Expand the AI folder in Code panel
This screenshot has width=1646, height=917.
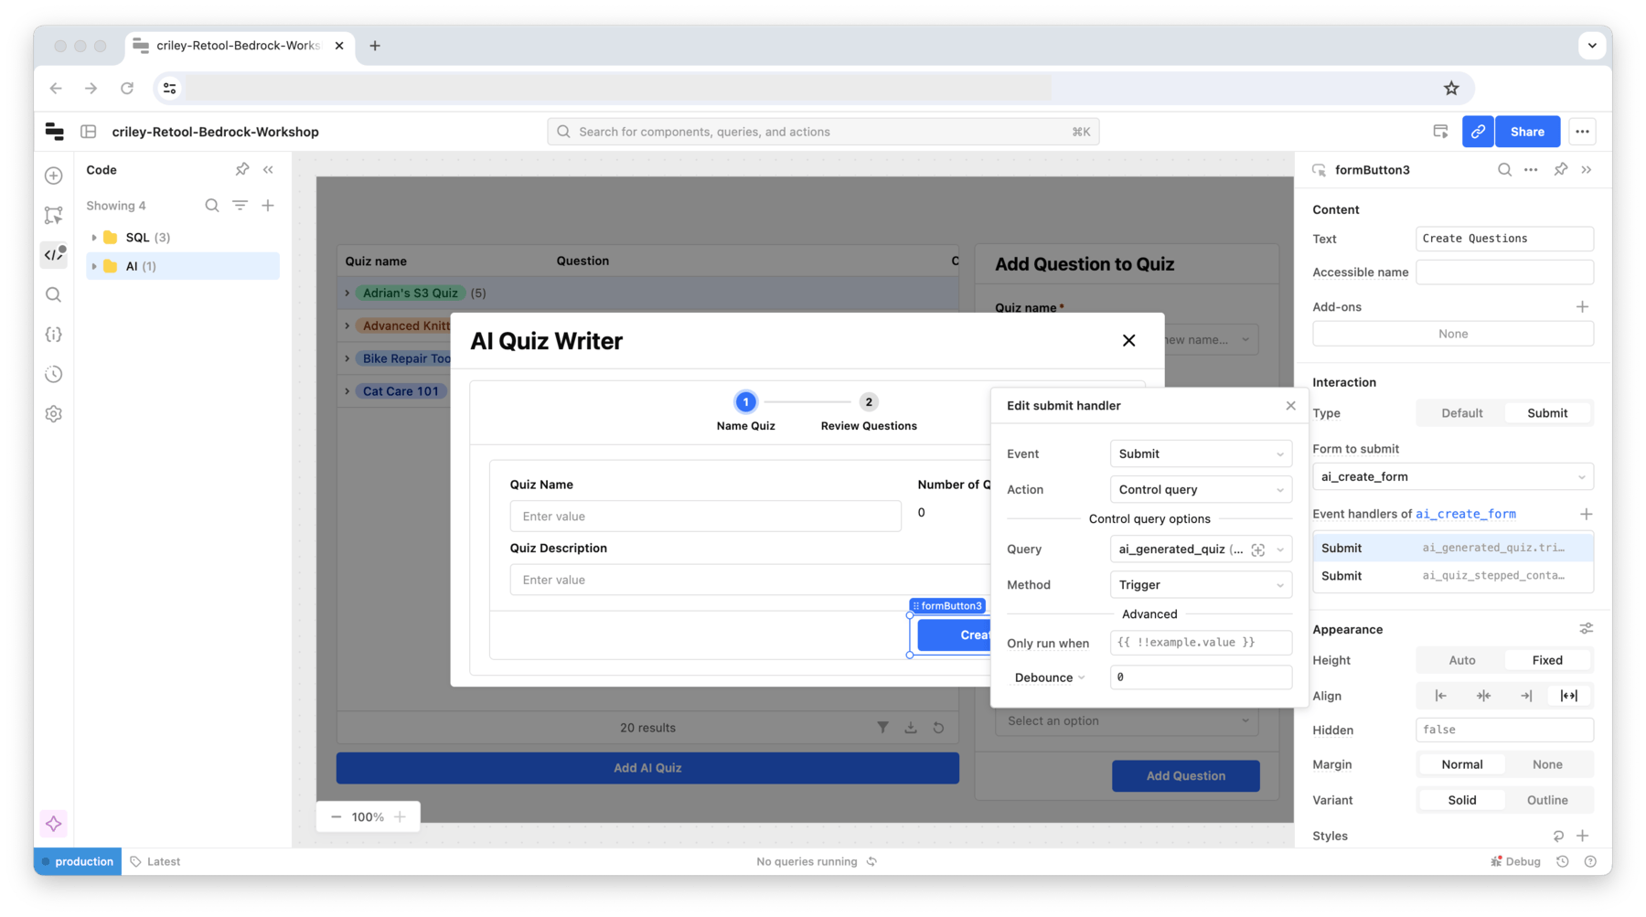[94, 266]
